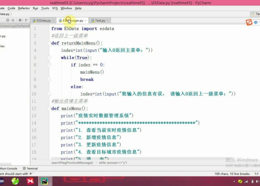The width and height of the screenshot is (260, 186).
Task: Open the Eclipse icon in taskbar
Action: point(1,181)
